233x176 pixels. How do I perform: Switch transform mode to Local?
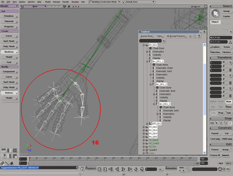(x=220, y=102)
